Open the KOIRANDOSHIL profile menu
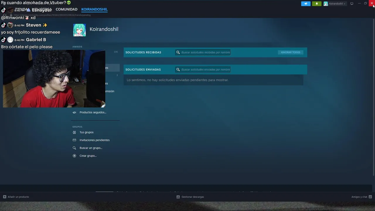 pos(94,9)
